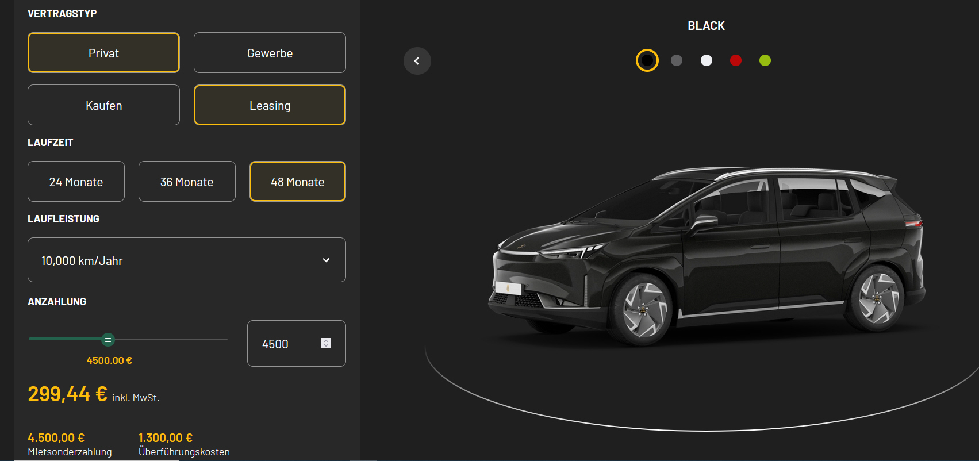
Task: Click the Anzahlung amount input field
Action: 285,344
